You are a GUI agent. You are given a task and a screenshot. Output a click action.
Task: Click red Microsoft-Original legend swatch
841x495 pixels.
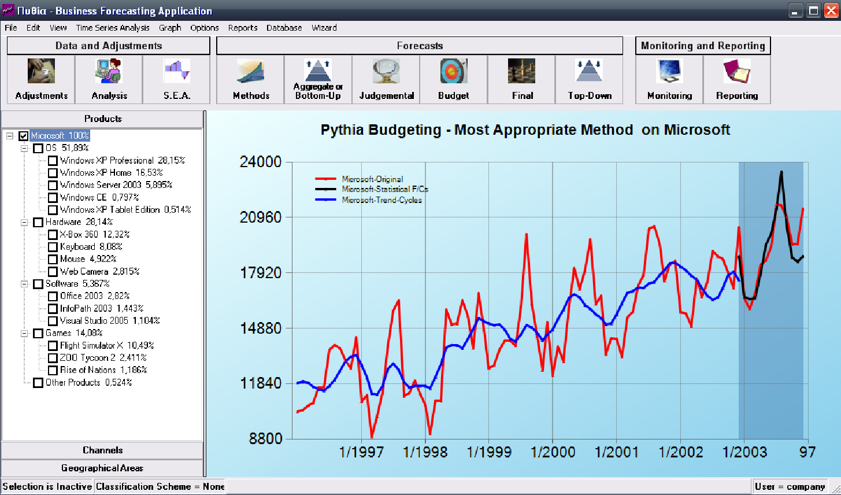(325, 179)
